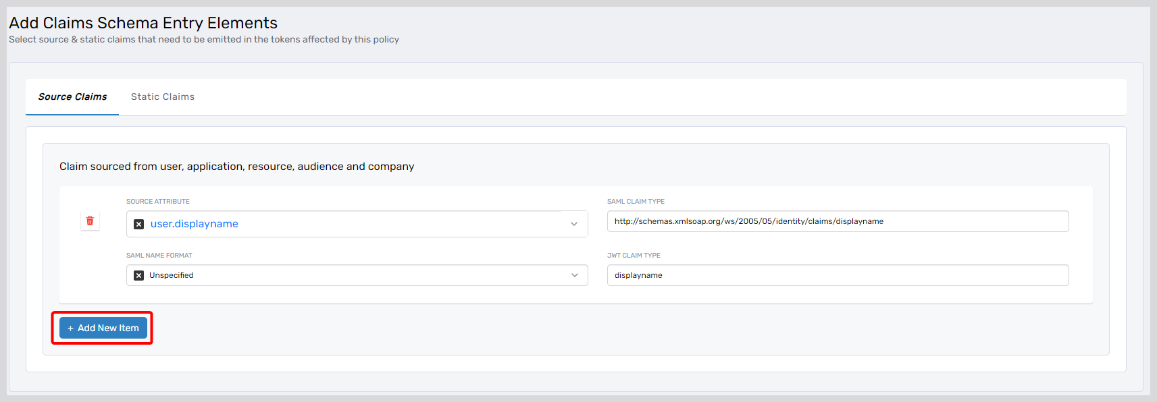Screen dimensions: 1157x402
Task: Click the SAML NAME FORMAT field label
Action: (159, 256)
